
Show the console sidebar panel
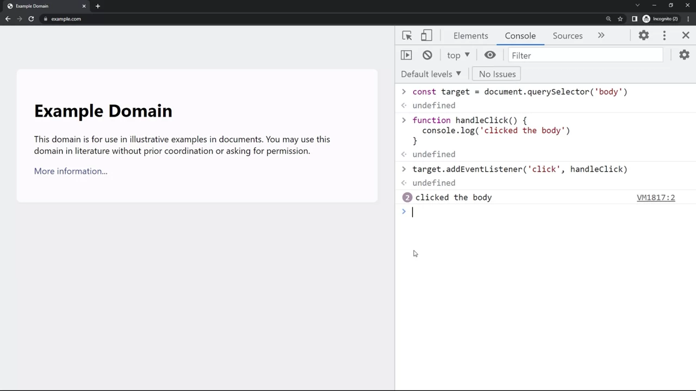click(406, 55)
